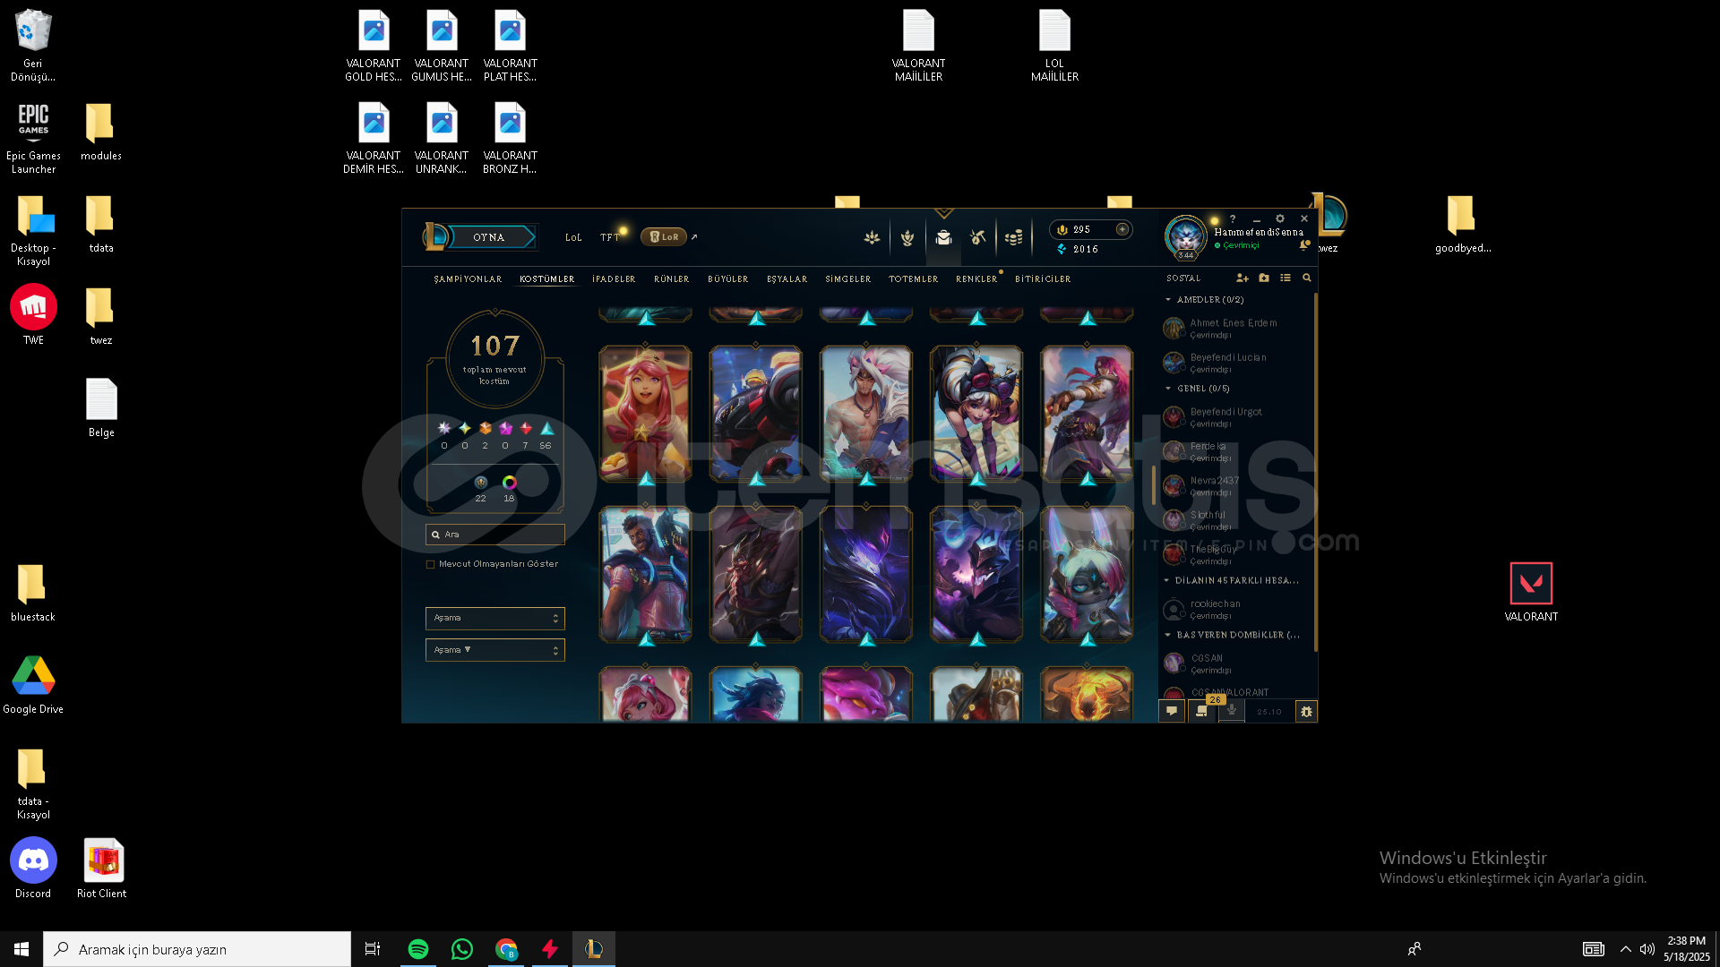Click the add RP plus button next to 295
Screen dimensions: 1720x967
point(1122,229)
